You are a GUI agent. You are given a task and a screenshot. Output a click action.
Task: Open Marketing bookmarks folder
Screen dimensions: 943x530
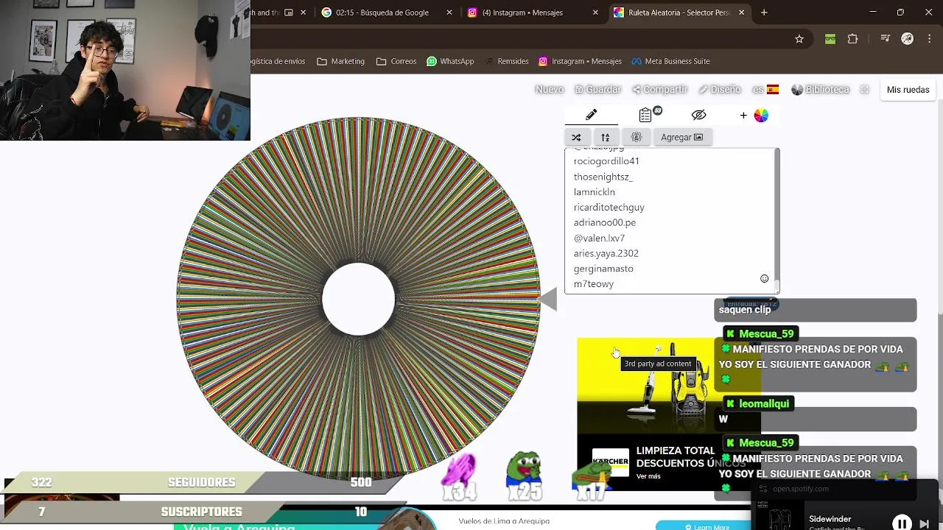(x=340, y=61)
